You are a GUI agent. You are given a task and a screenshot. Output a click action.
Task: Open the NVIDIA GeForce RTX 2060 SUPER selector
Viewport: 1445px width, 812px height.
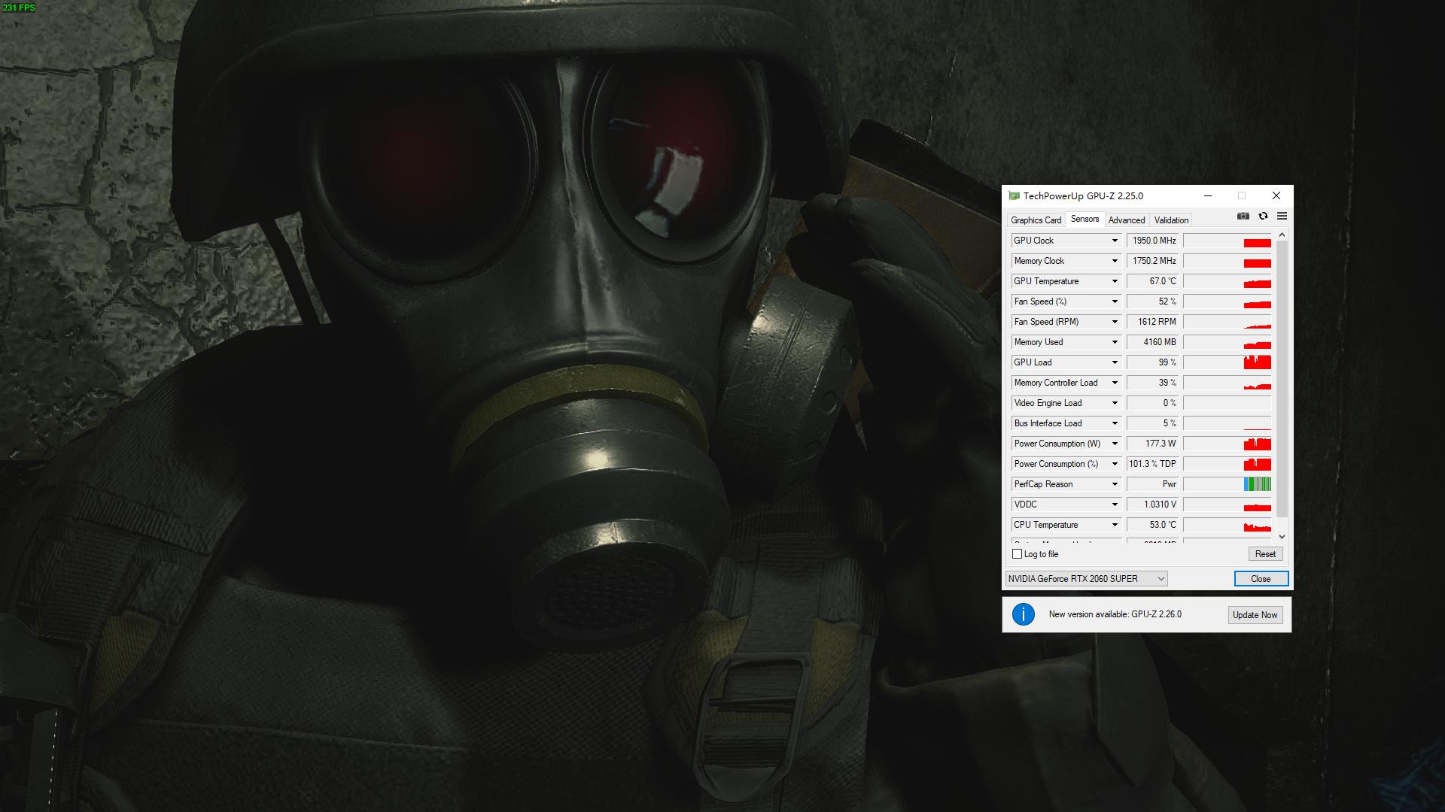click(1086, 579)
